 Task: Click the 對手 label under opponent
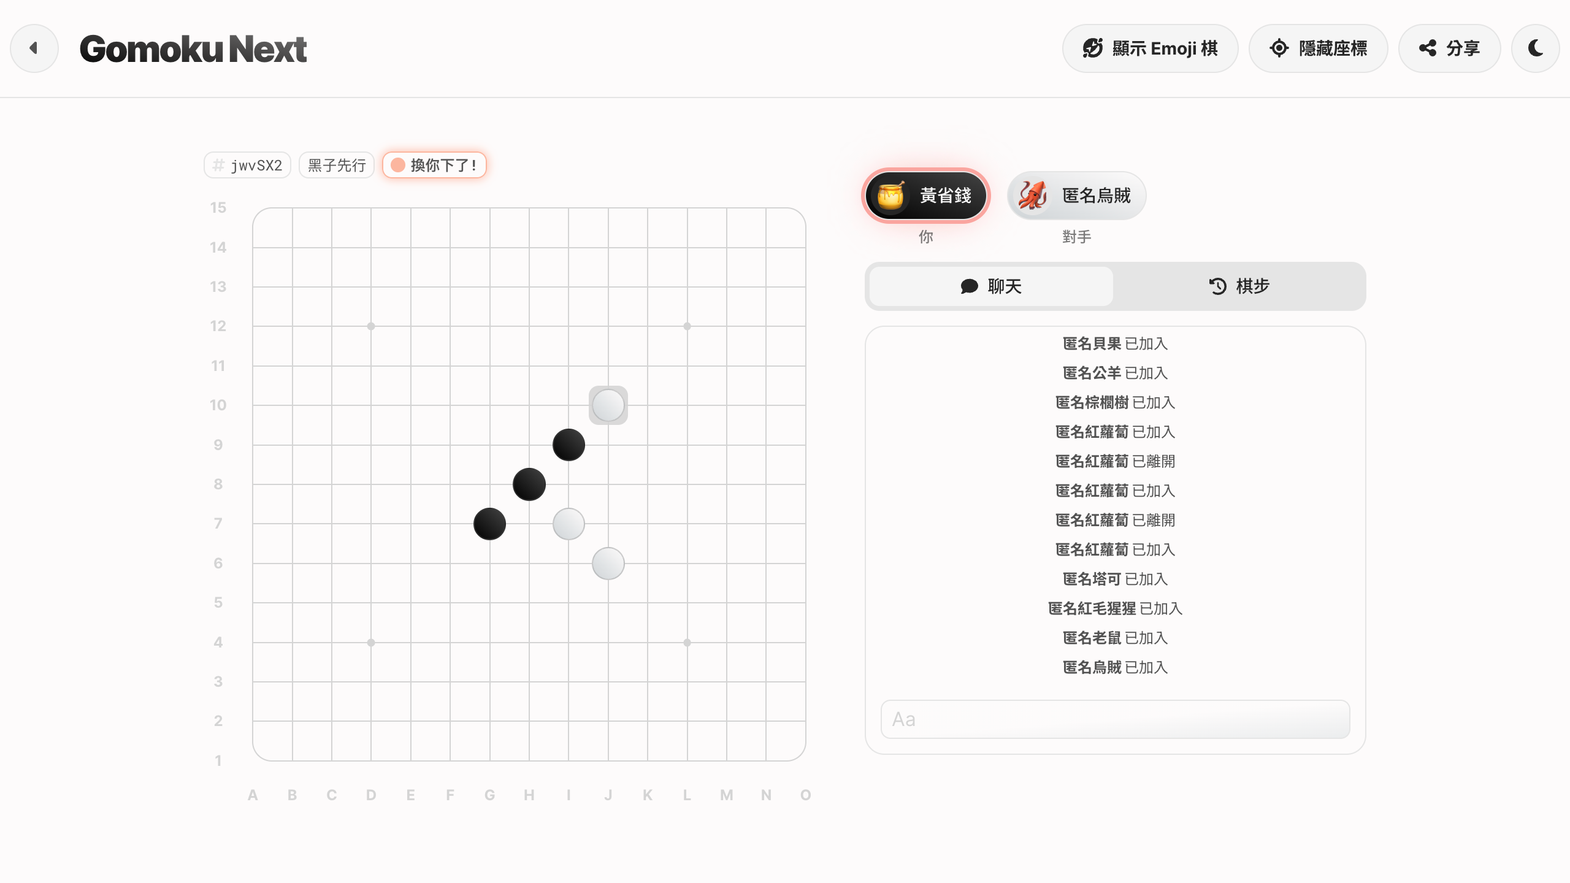[1077, 237]
